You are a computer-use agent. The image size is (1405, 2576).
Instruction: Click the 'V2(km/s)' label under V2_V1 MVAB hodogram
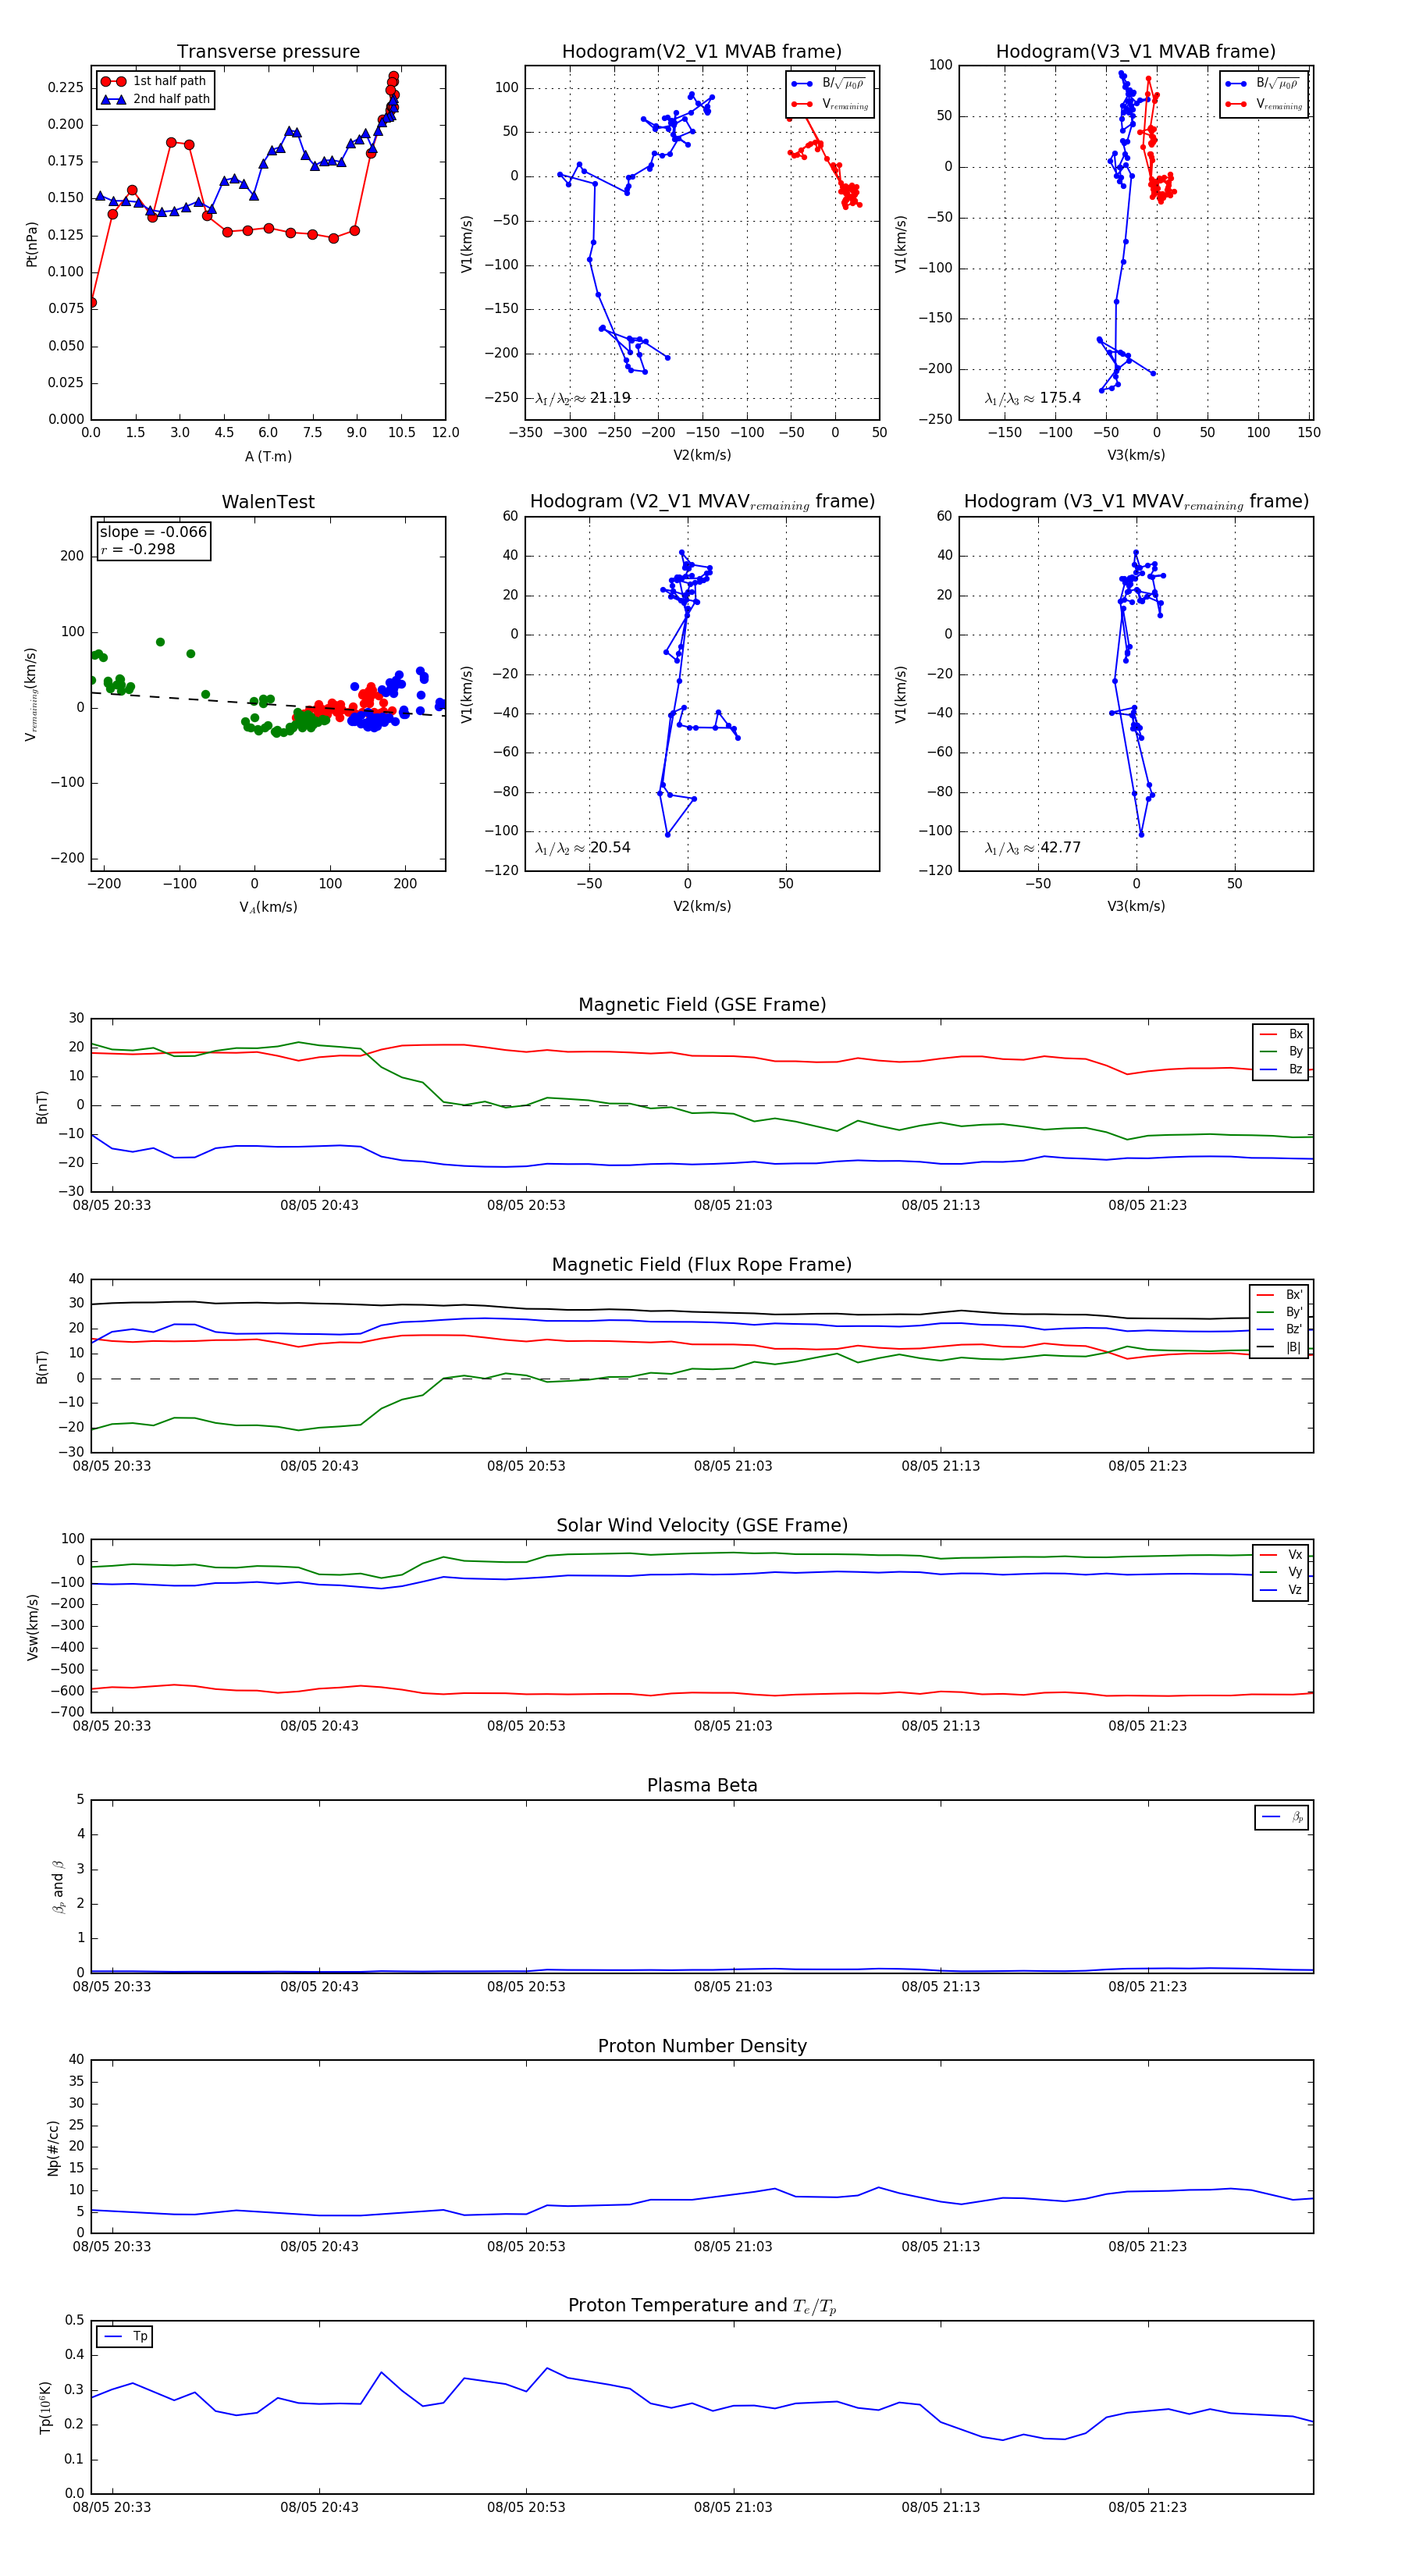click(x=702, y=455)
